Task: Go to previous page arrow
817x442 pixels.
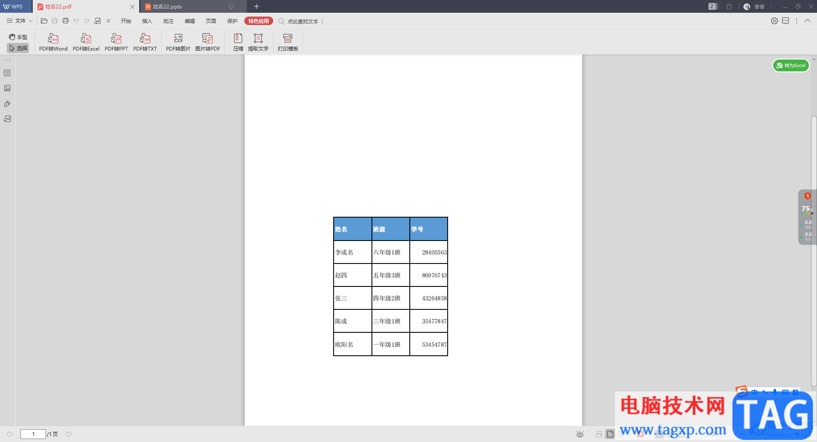Action: [9, 434]
